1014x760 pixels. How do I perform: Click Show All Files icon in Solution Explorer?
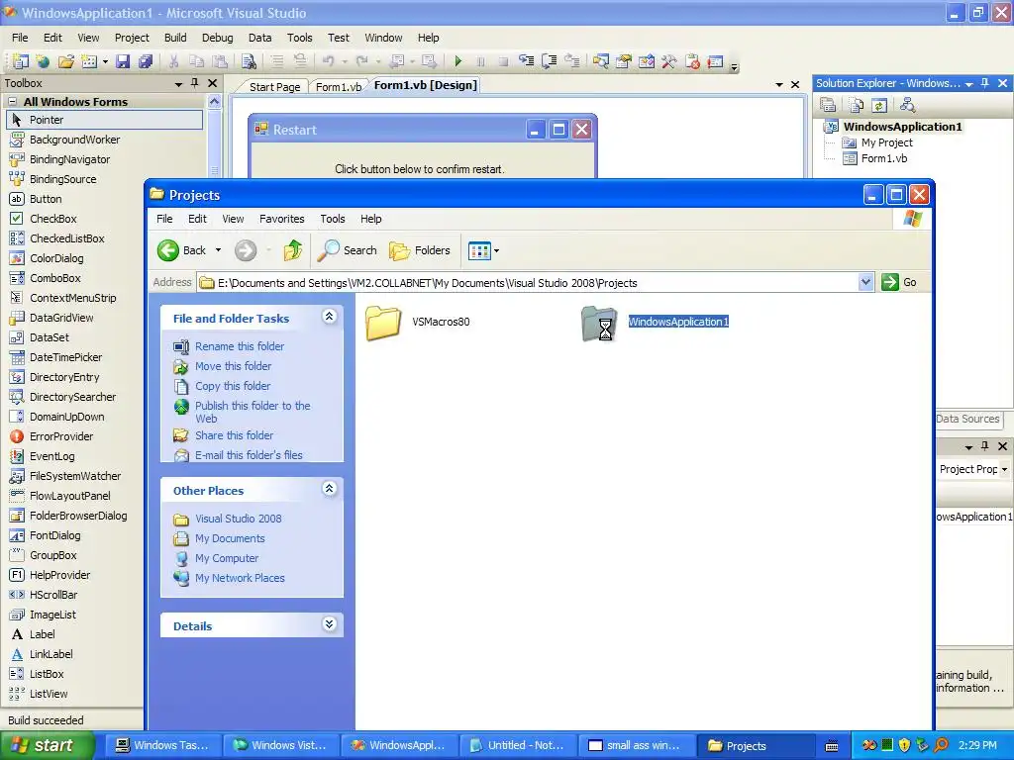point(856,105)
